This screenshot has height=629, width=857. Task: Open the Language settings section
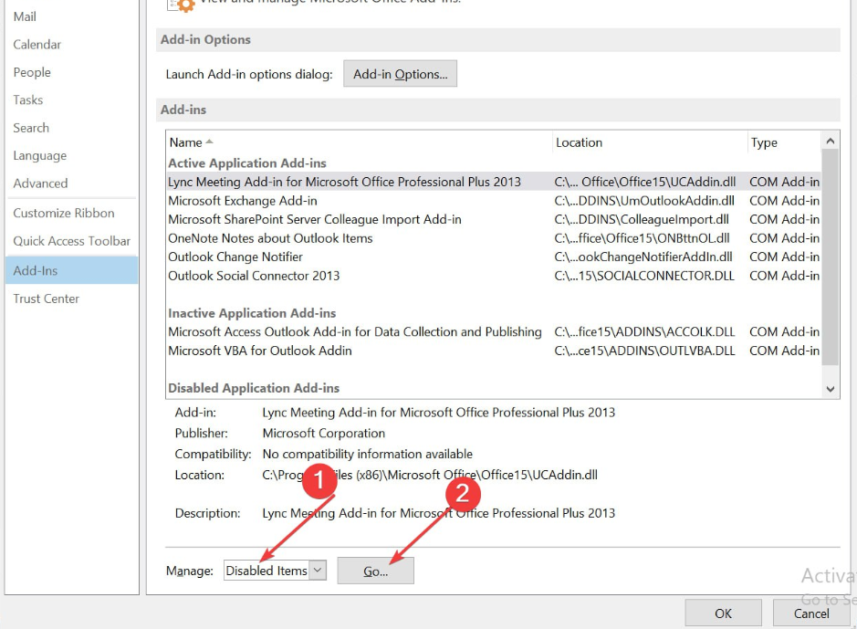click(39, 155)
